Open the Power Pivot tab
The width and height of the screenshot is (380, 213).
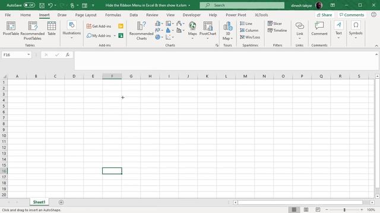click(236, 15)
